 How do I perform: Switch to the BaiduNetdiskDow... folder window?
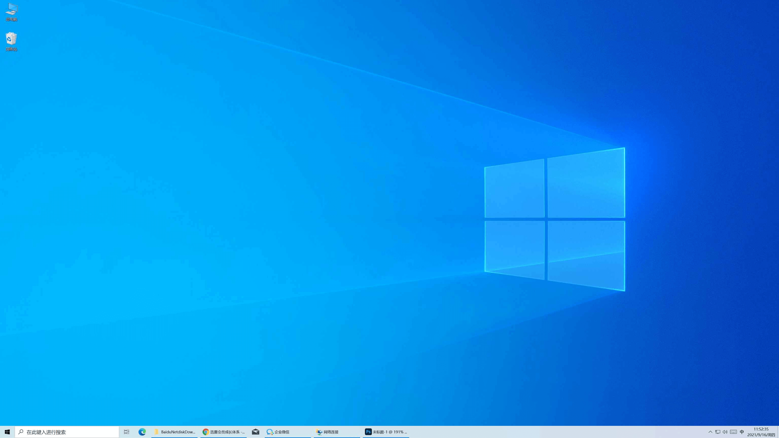174,432
